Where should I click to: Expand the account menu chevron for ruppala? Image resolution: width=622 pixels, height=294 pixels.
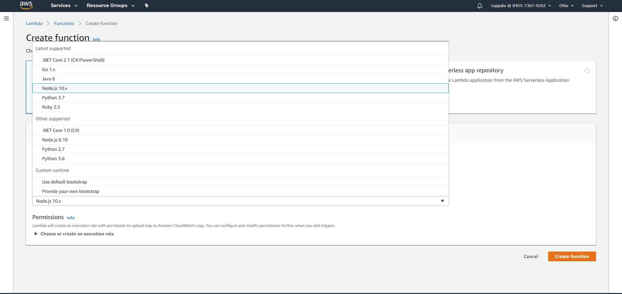[550, 6]
